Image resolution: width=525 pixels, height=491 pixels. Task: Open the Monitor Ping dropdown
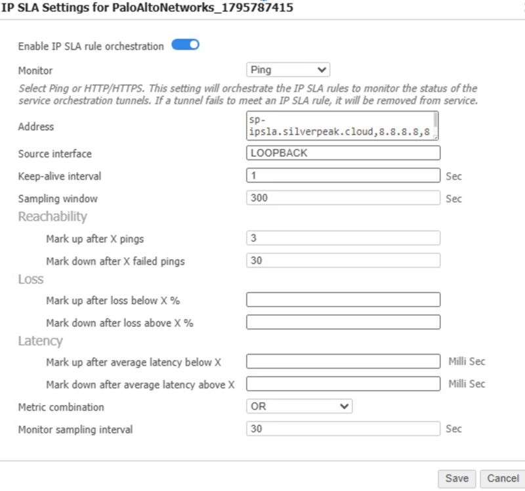(x=288, y=70)
